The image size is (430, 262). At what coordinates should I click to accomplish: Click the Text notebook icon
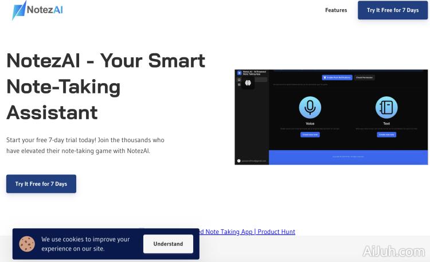click(x=386, y=107)
